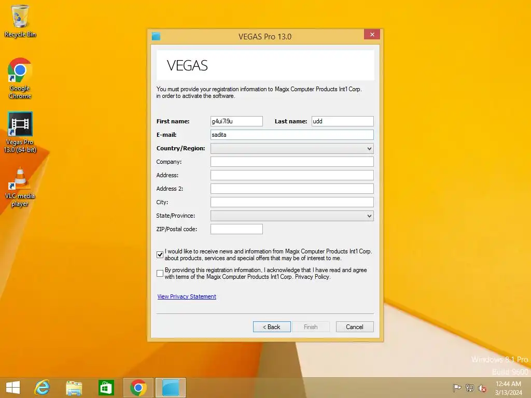Click the Company input field
Image resolution: width=531 pixels, height=398 pixels.
point(292,162)
